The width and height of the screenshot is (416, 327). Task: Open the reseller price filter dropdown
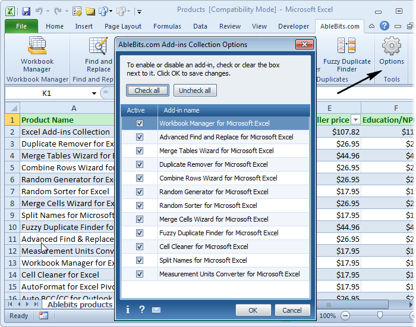click(355, 120)
